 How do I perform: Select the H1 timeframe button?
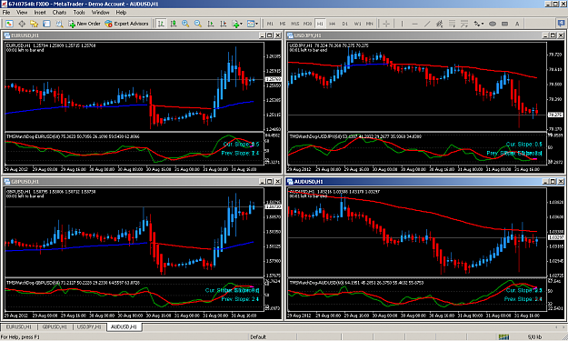320,24
